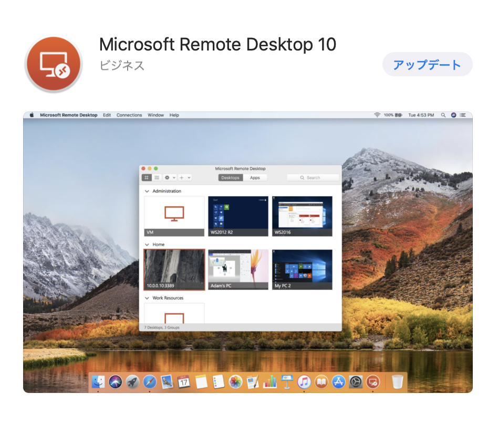Viewport: 498px width, 424px height.
Task: Open System Preferences from the Dock
Action: pyautogui.click(x=356, y=382)
